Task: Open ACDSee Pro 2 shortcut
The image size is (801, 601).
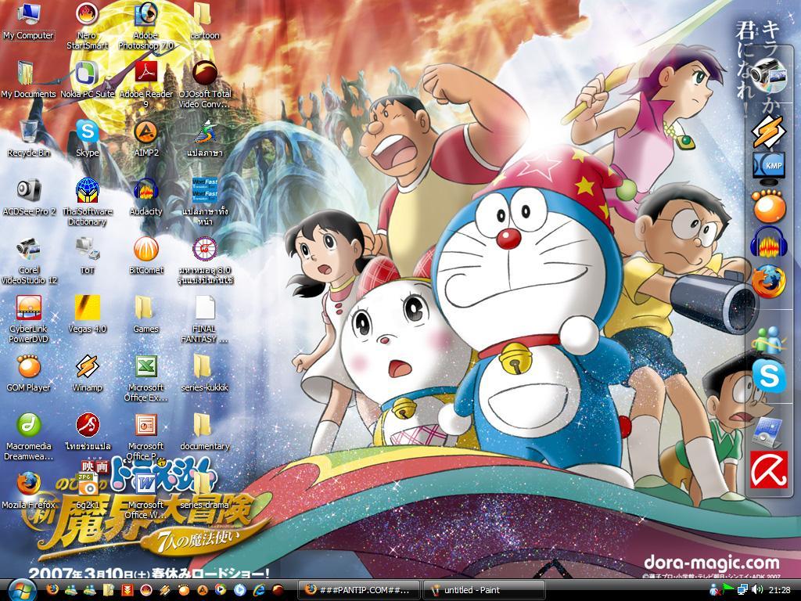Action: [x=29, y=197]
